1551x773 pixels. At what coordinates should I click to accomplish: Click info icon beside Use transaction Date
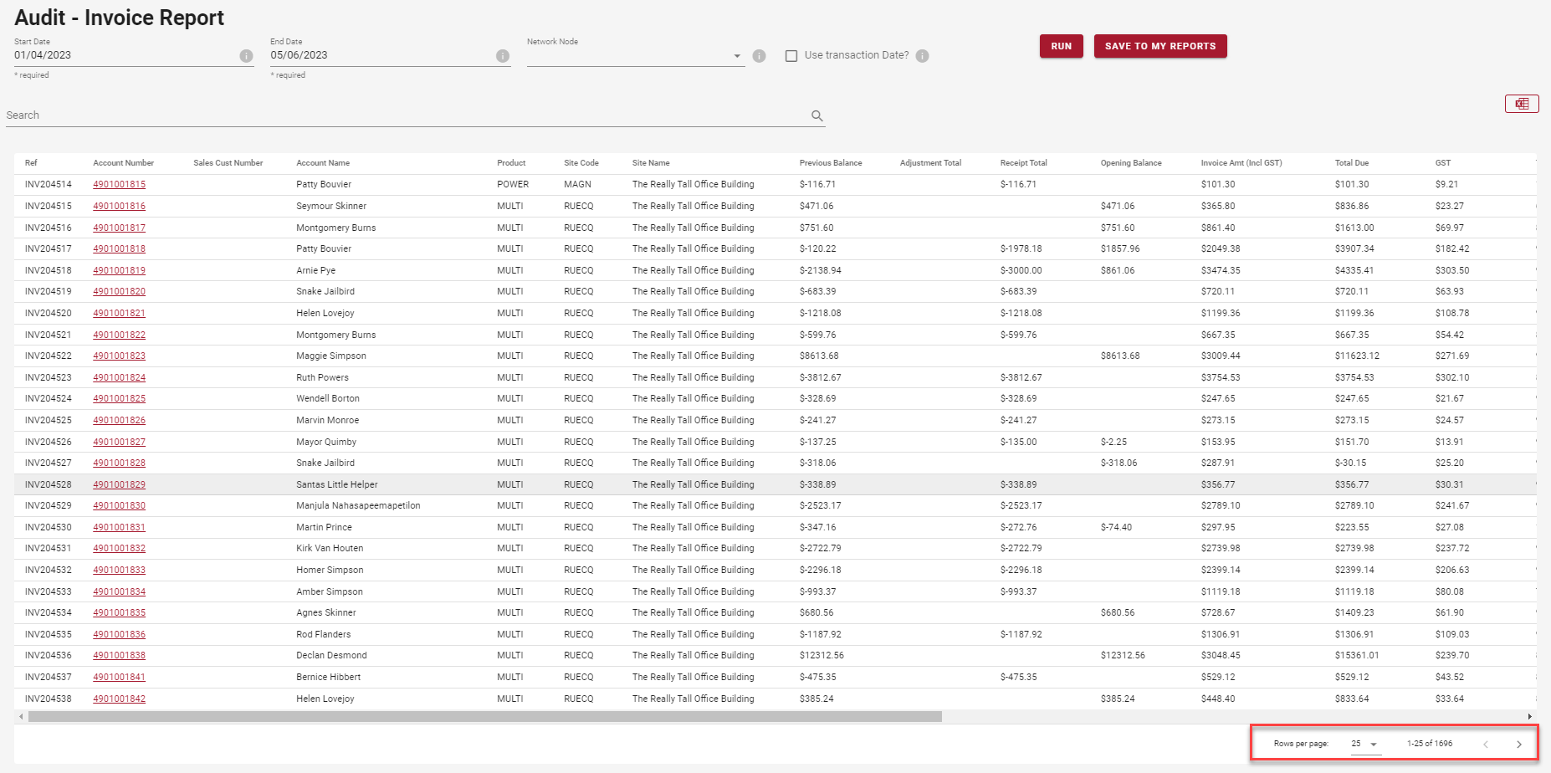tap(922, 56)
